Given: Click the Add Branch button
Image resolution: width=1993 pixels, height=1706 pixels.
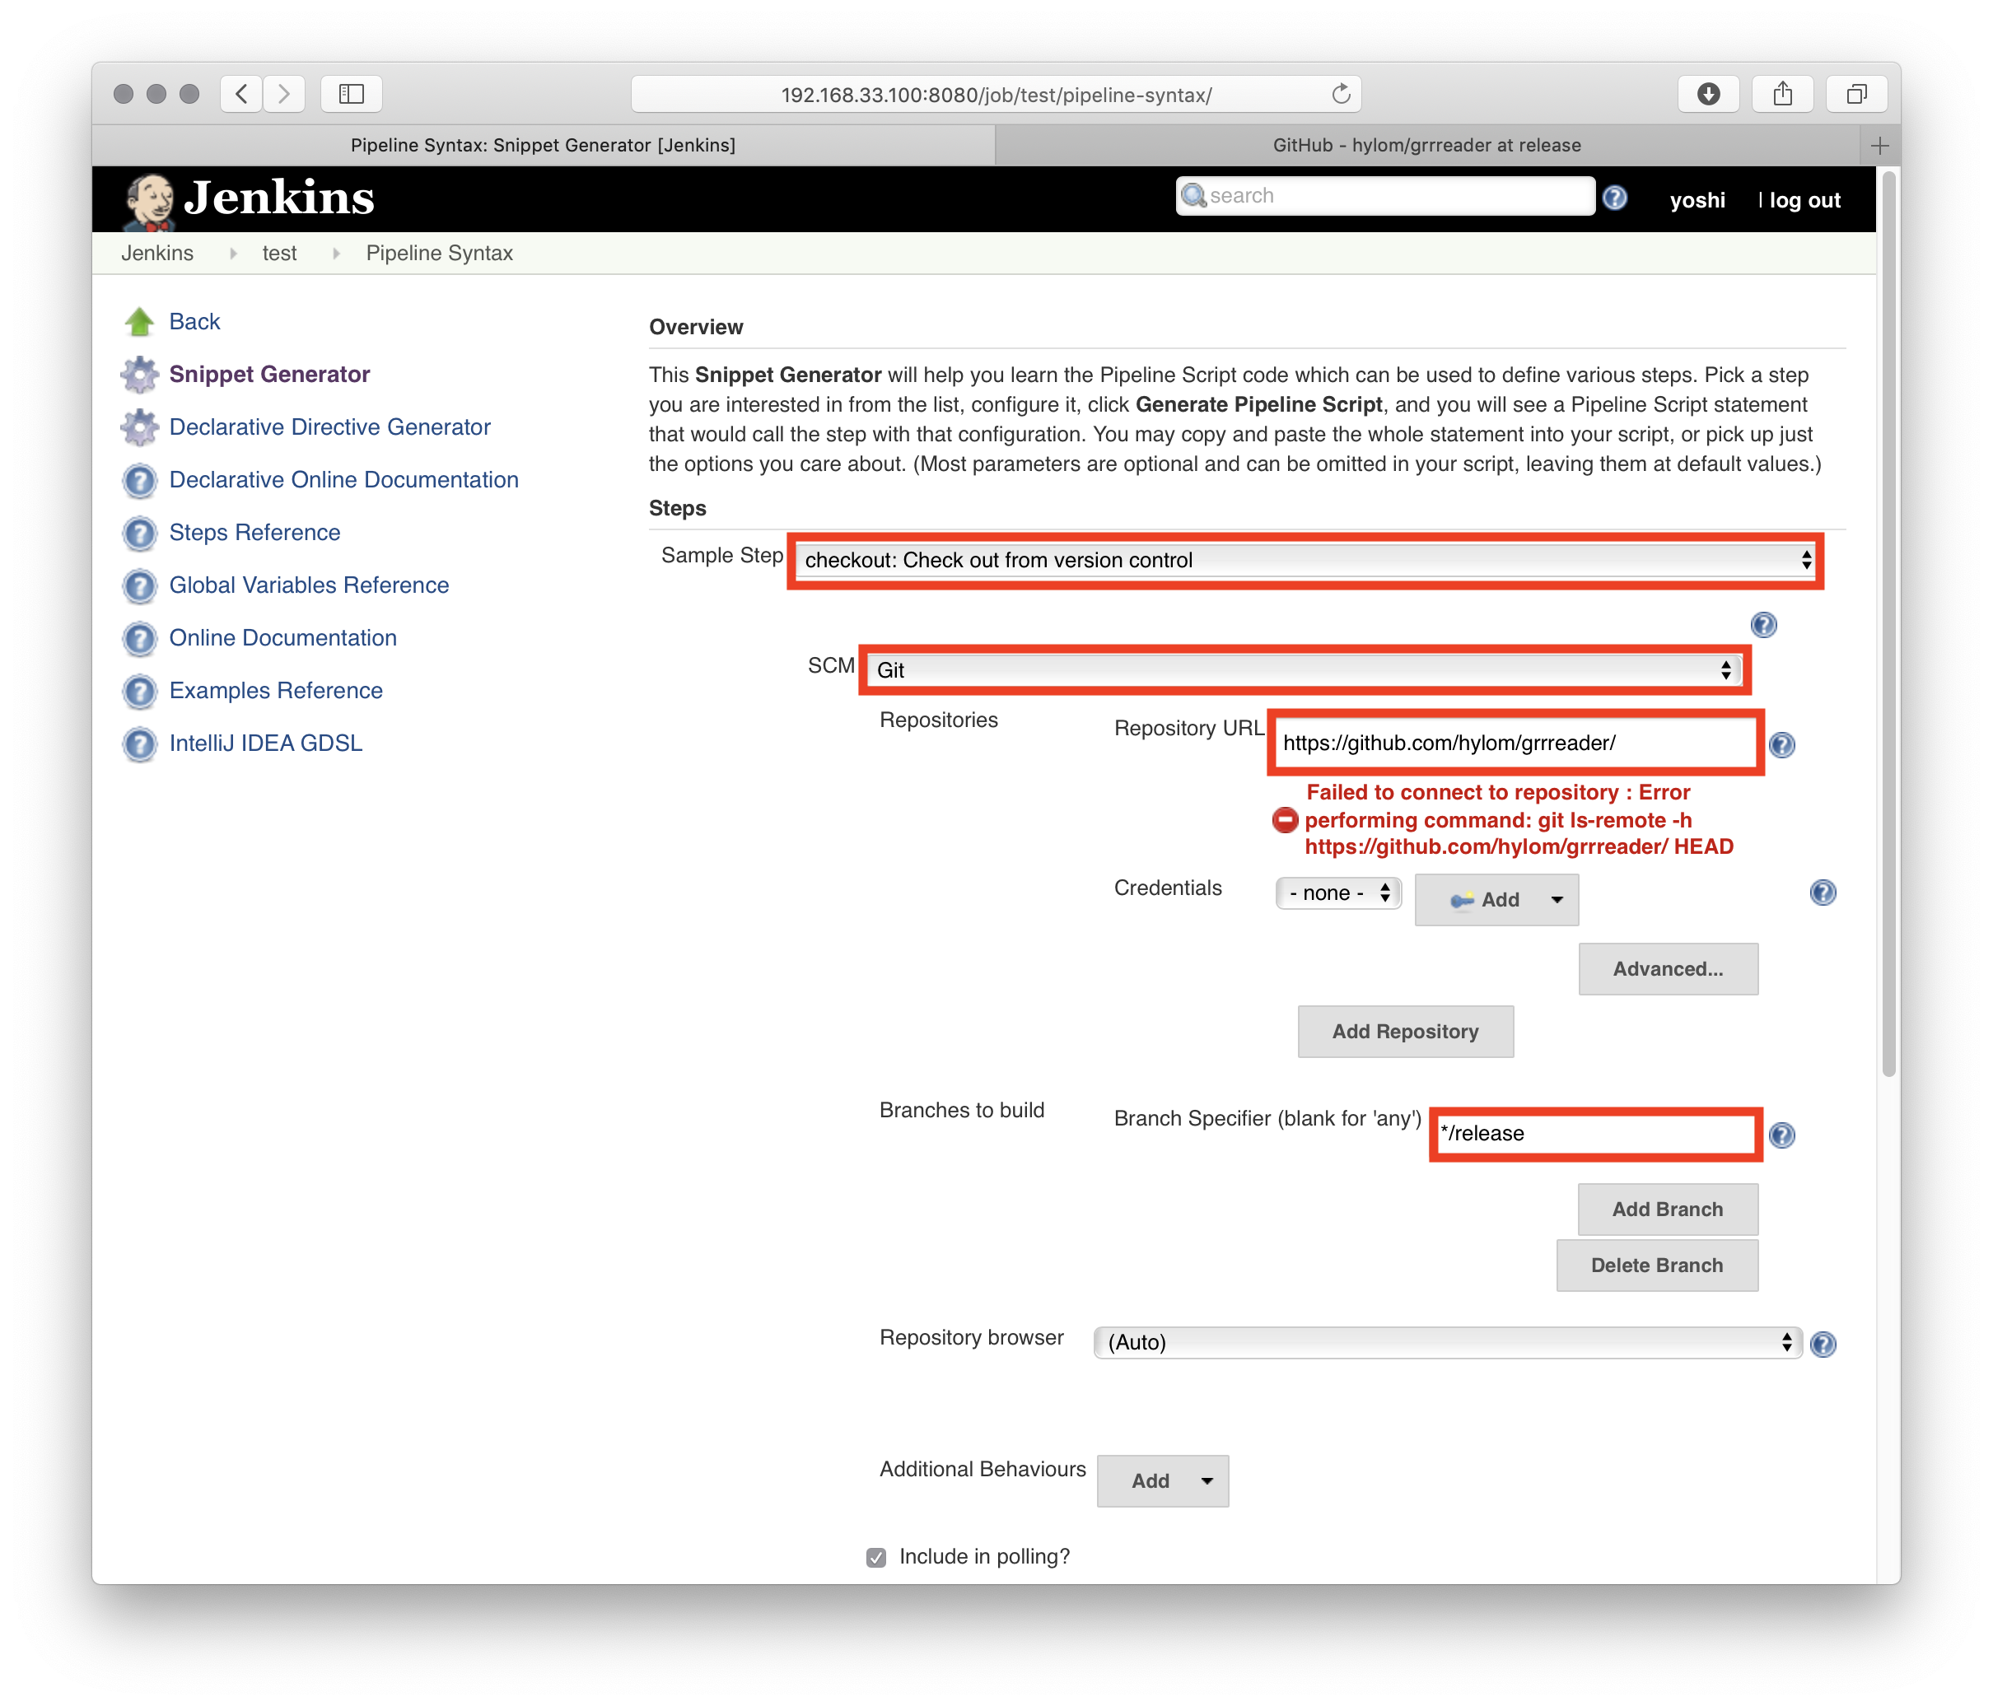Looking at the screenshot, I should coord(1668,1210).
